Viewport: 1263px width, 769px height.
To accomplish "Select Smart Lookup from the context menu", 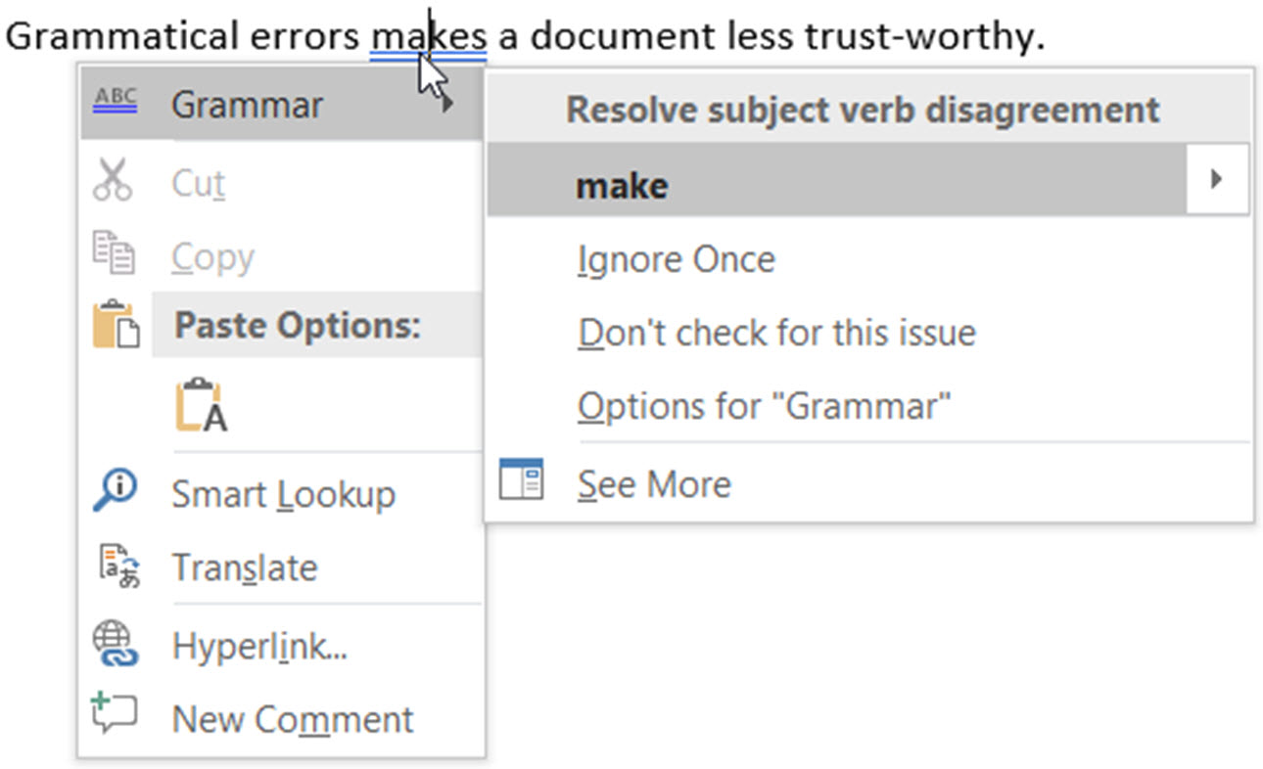I will (283, 494).
